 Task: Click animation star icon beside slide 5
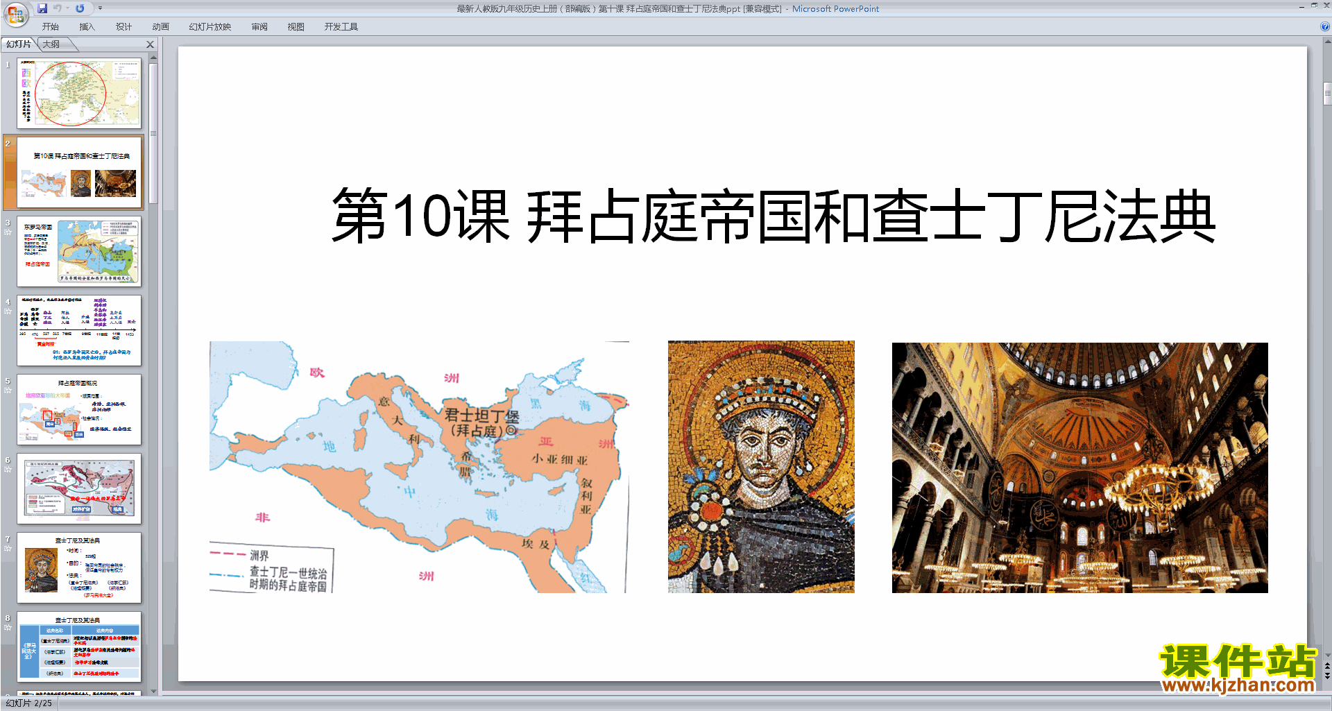[x=8, y=391]
